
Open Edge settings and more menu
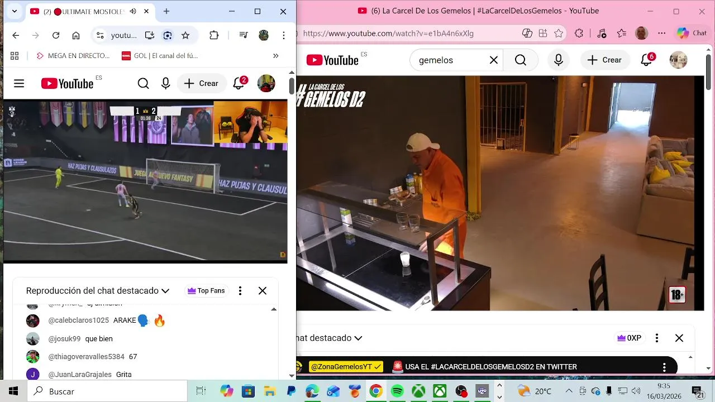click(x=662, y=33)
